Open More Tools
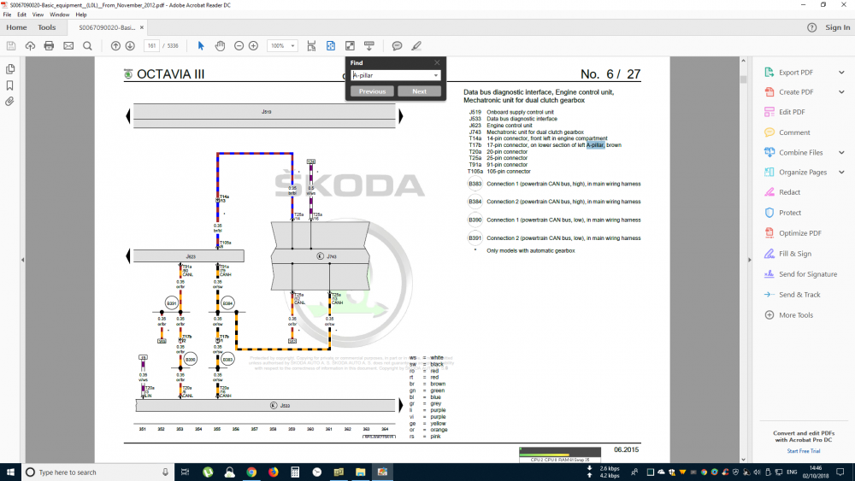 tap(795, 315)
